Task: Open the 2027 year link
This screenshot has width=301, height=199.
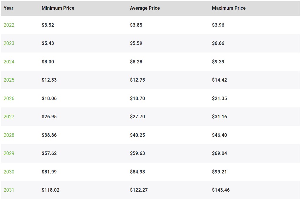Action: click(9, 117)
